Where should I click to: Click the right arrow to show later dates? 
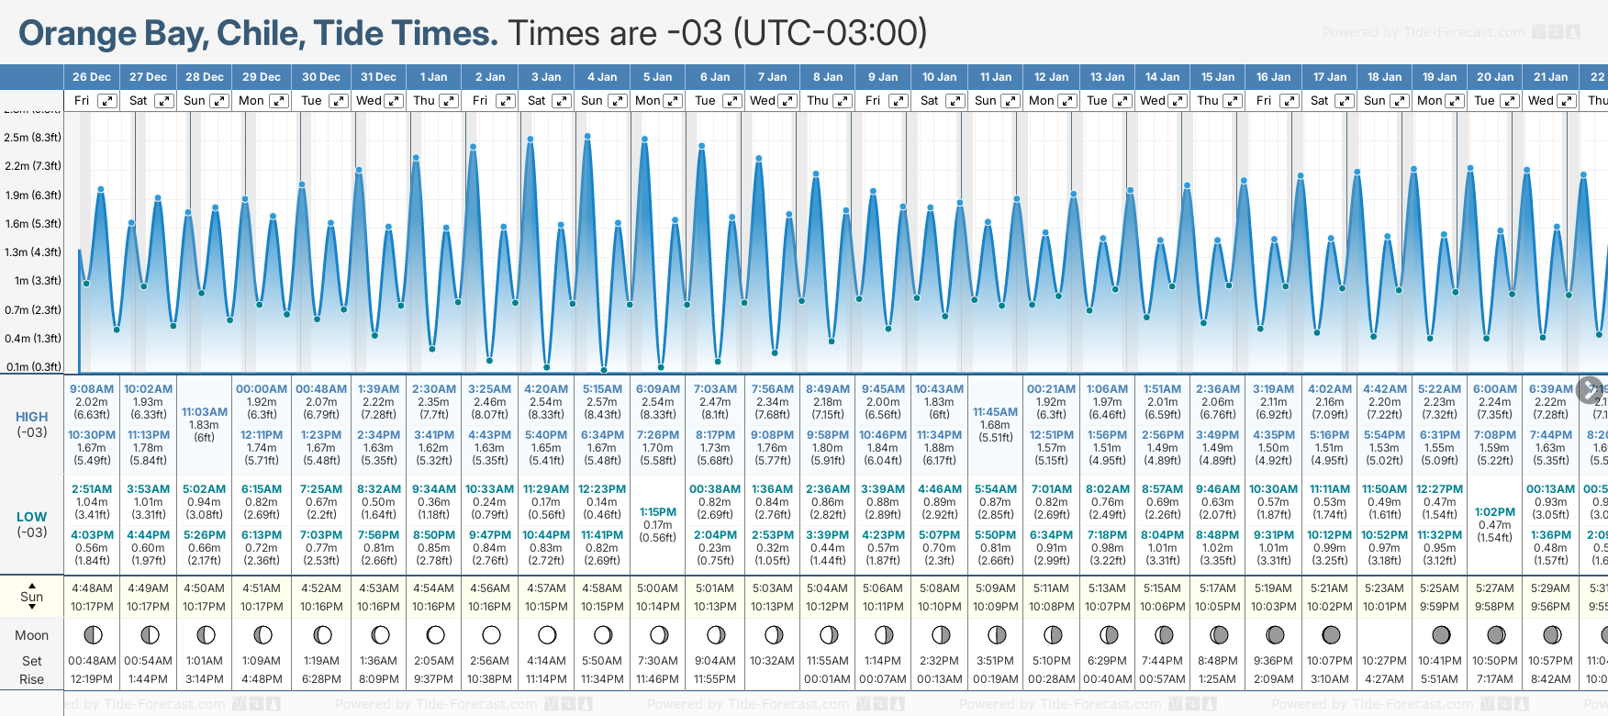1590,389
